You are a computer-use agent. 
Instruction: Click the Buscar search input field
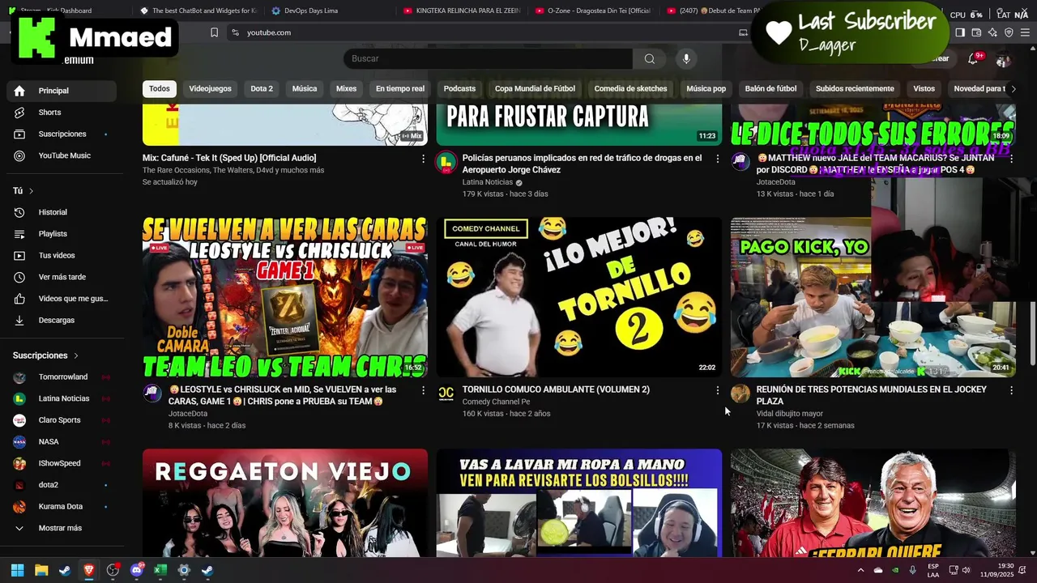[x=488, y=58]
